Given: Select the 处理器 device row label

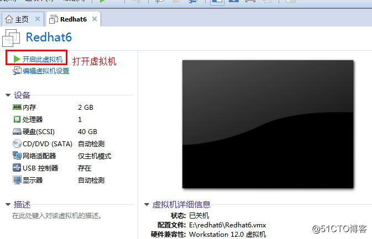Looking at the screenshot, I should click(x=33, y=119).
